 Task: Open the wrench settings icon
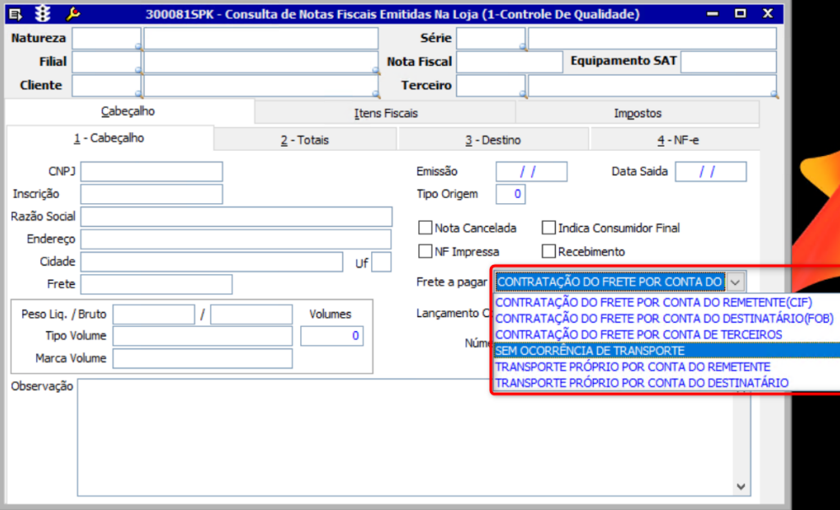[73, 14]
